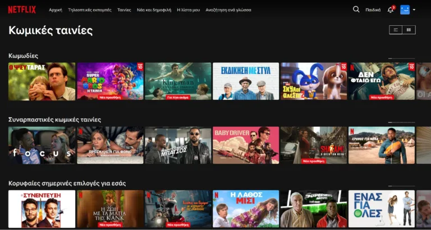
Task: Open the Focus movie thumbnail
Action: [42, 145]
